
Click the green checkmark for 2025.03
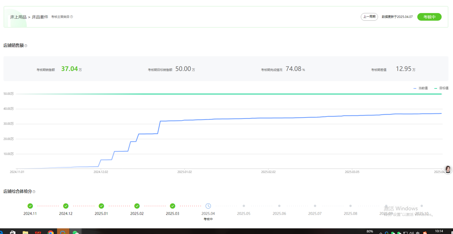click(x=173, y=206)
